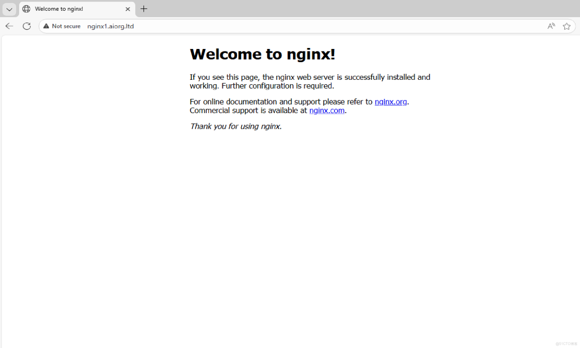This screenshot has width=580, height=348.
Task: Click the Welcome to nginx! heading
Action: coord(262,54)
